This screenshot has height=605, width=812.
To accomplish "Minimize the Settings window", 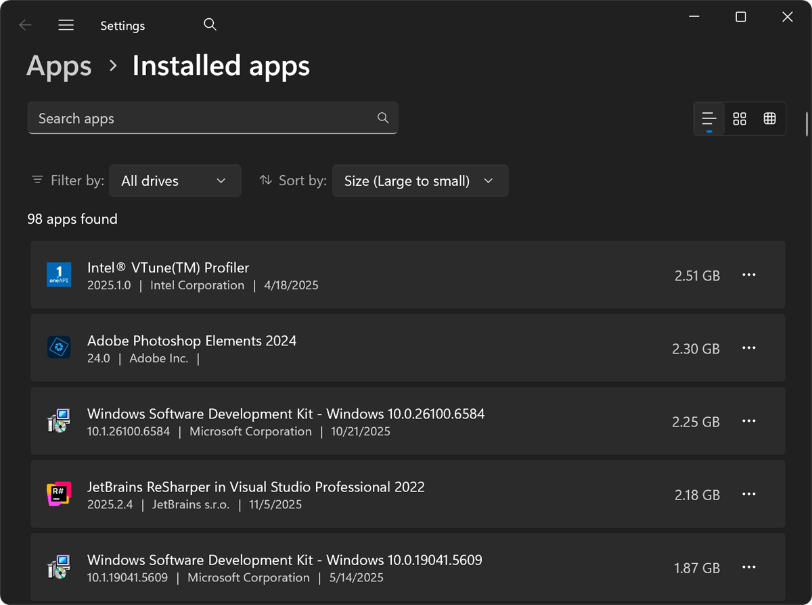I will 694,17.
